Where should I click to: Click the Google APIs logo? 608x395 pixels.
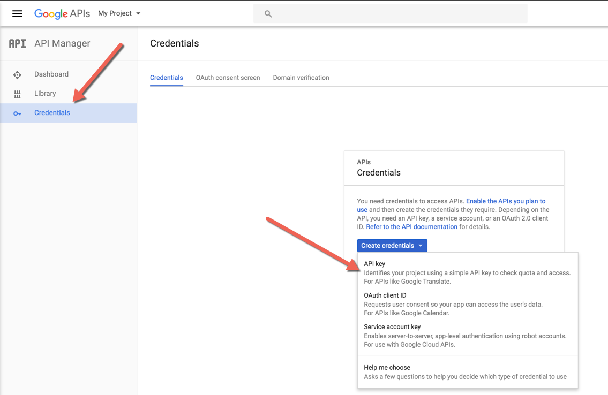pos(62,13)
